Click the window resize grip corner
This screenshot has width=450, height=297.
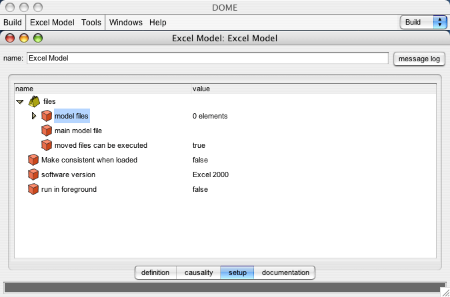click(x=445, y=292)
